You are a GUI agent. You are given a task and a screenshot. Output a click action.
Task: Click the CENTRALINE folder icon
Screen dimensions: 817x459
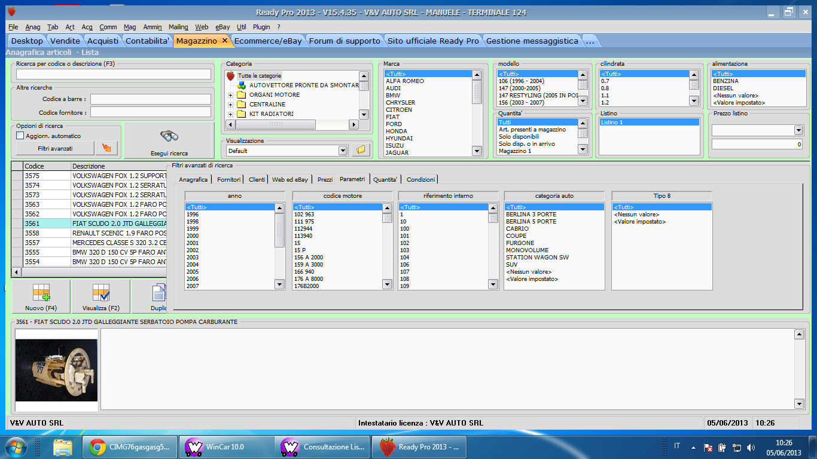(241, 105)
